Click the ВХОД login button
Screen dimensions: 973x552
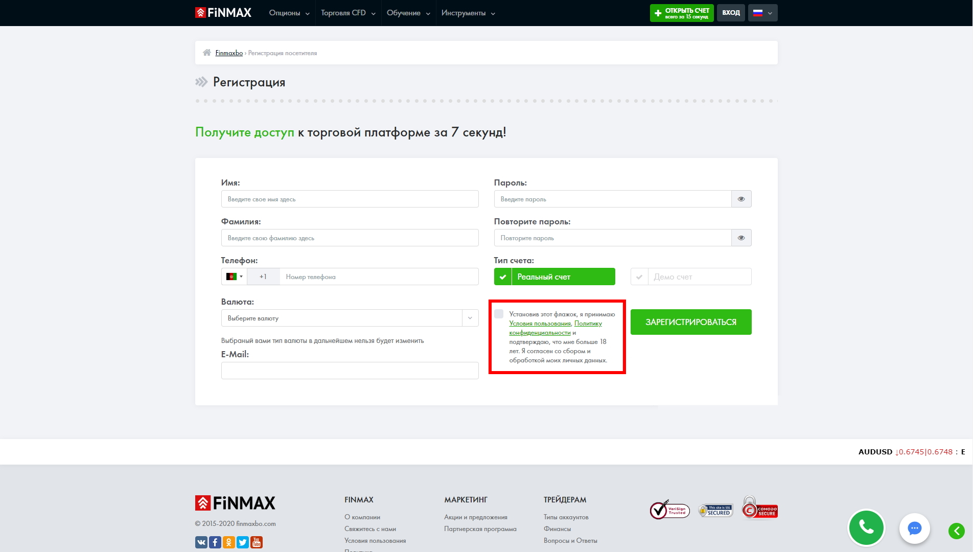click(x=731, y=13)
